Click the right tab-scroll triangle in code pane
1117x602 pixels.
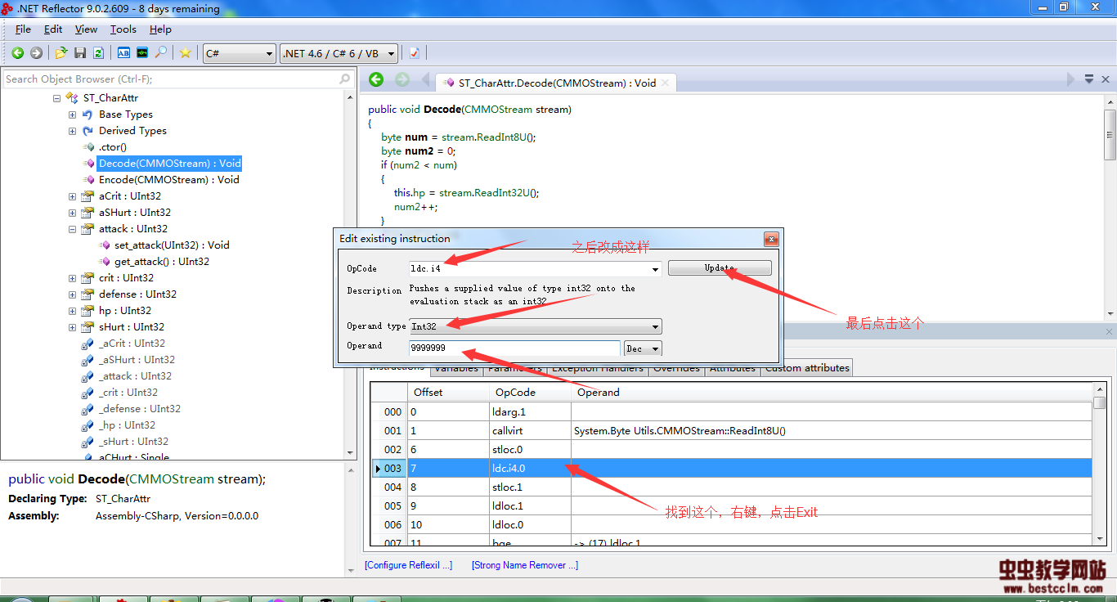tap(1071, 80)
